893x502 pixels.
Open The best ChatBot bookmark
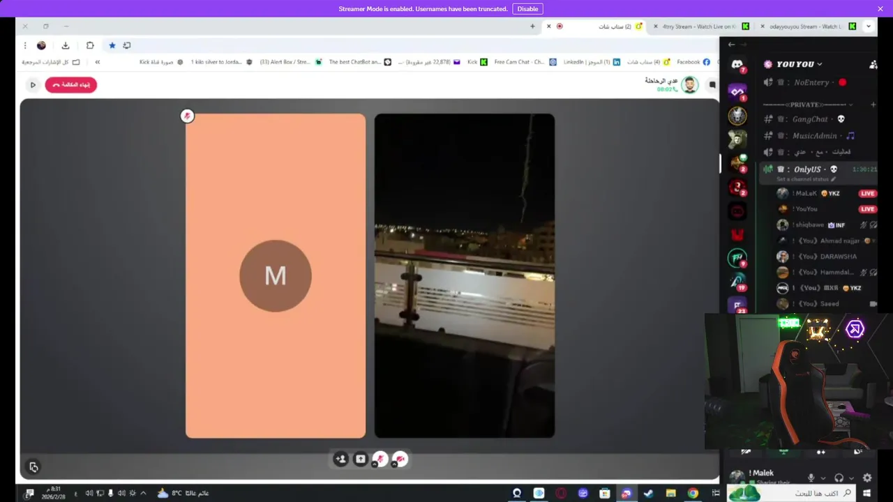click(x=360, y=62)
